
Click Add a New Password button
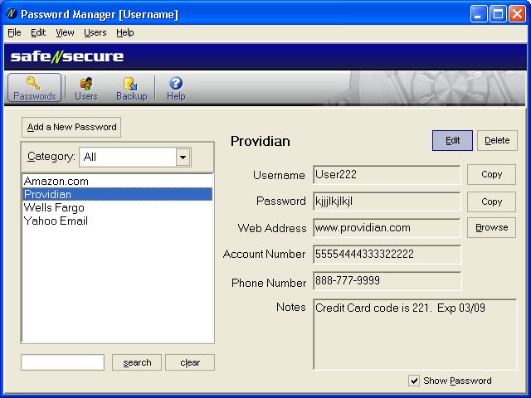click(71, 128)
